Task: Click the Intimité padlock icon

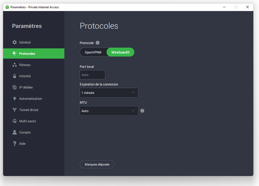Action: pyautogui.click(x=15, y=76)
